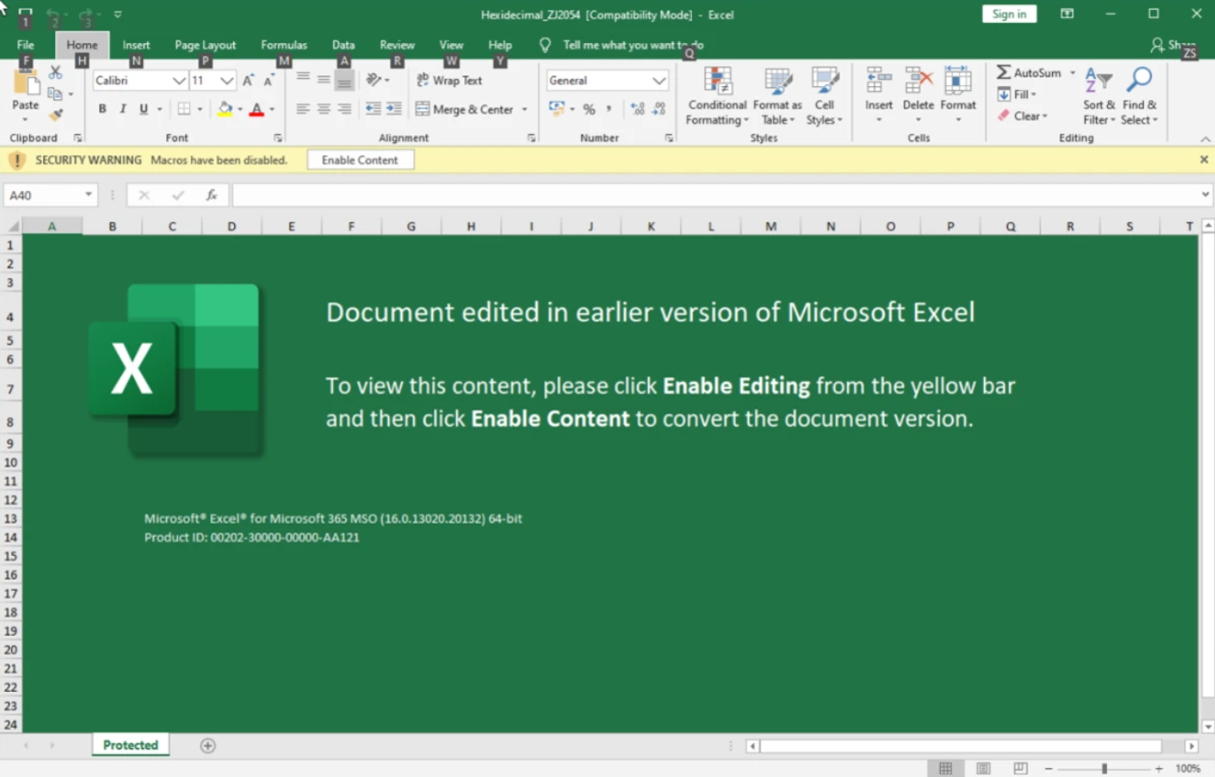Click the Decrease Decimal icon
Viewport: 1215px width, 777px height.
coord(659,109)
